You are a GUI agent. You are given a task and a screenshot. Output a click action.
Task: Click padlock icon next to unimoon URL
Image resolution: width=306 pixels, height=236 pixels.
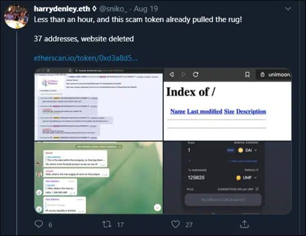[263, 74]
